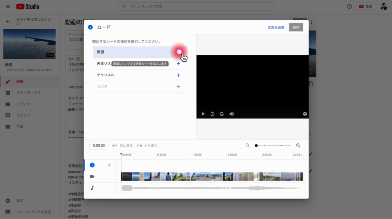Open アナリティクス in the sidebar
The image size is (392, 219).
(x=29, y=93)
